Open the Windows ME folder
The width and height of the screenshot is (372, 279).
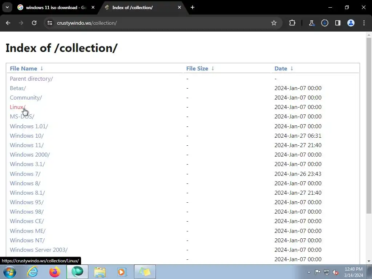pyautogui.click(x=28, y=231)
